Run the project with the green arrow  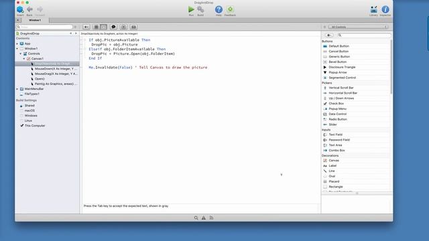coord(191,9)
